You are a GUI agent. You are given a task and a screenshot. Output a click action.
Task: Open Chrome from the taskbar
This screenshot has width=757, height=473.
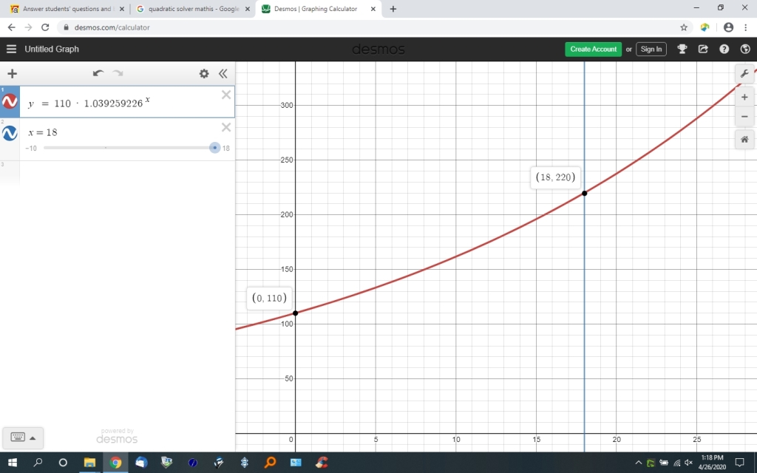(x=115, y=463)
